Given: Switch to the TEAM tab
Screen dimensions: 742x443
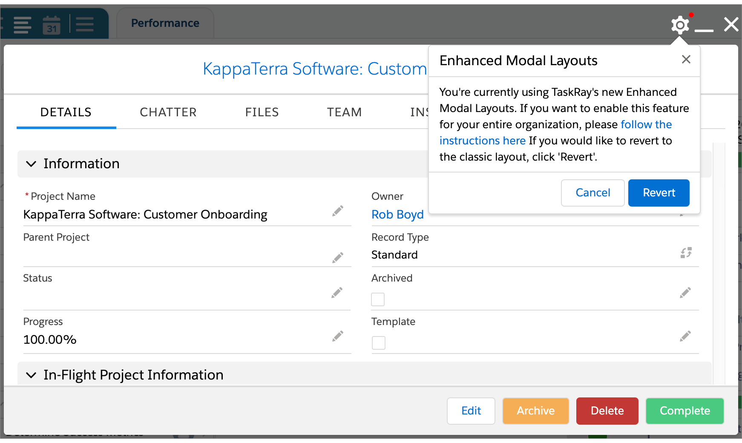Looking at the screenshot, I should 344,112.
